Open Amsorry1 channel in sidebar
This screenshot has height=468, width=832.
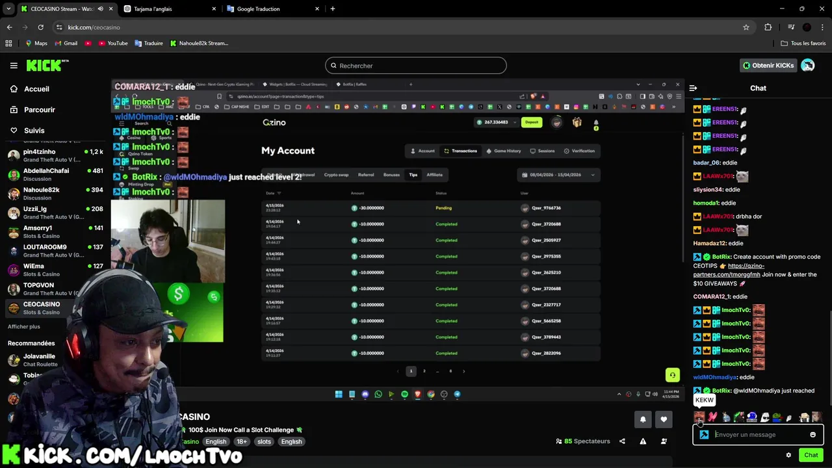point(55,232)
